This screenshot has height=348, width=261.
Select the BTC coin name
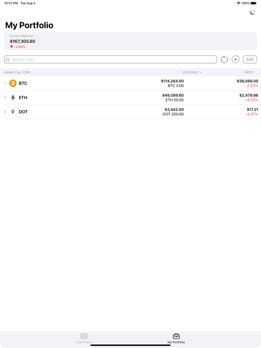(23, 83)
